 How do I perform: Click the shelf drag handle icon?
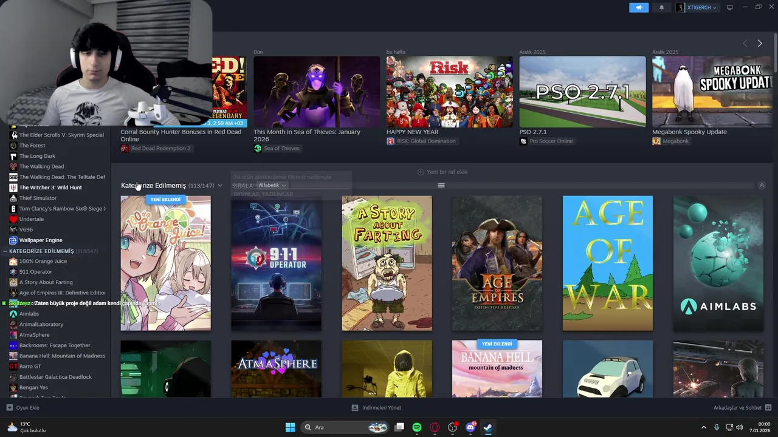[x=441, y=185]
